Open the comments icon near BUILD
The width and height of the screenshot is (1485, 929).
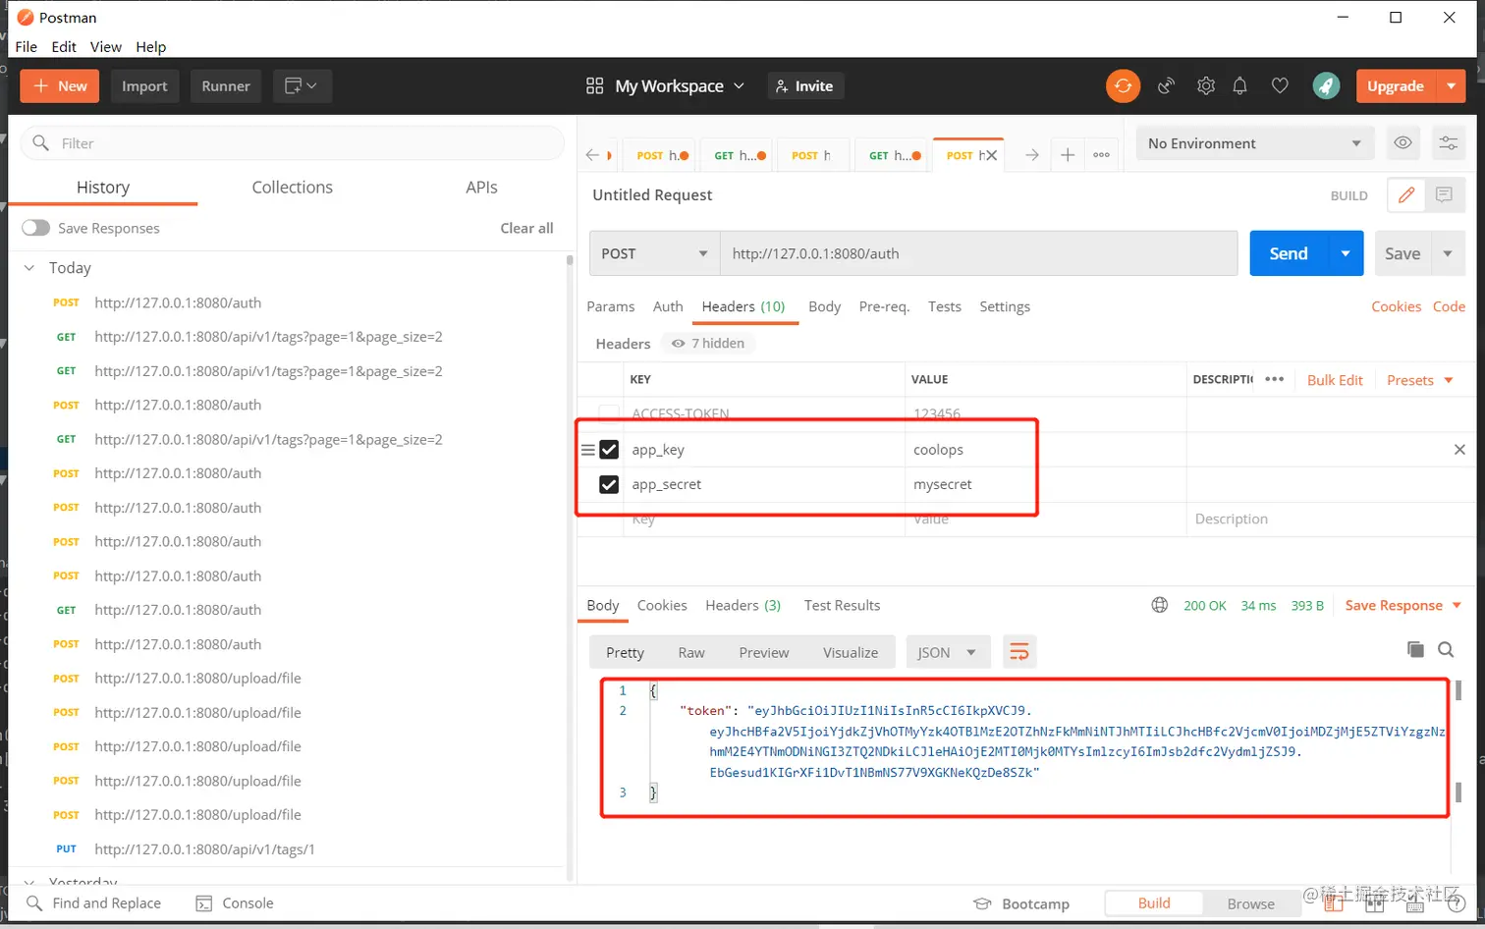pyautogui.click(x=1444, y=194)
